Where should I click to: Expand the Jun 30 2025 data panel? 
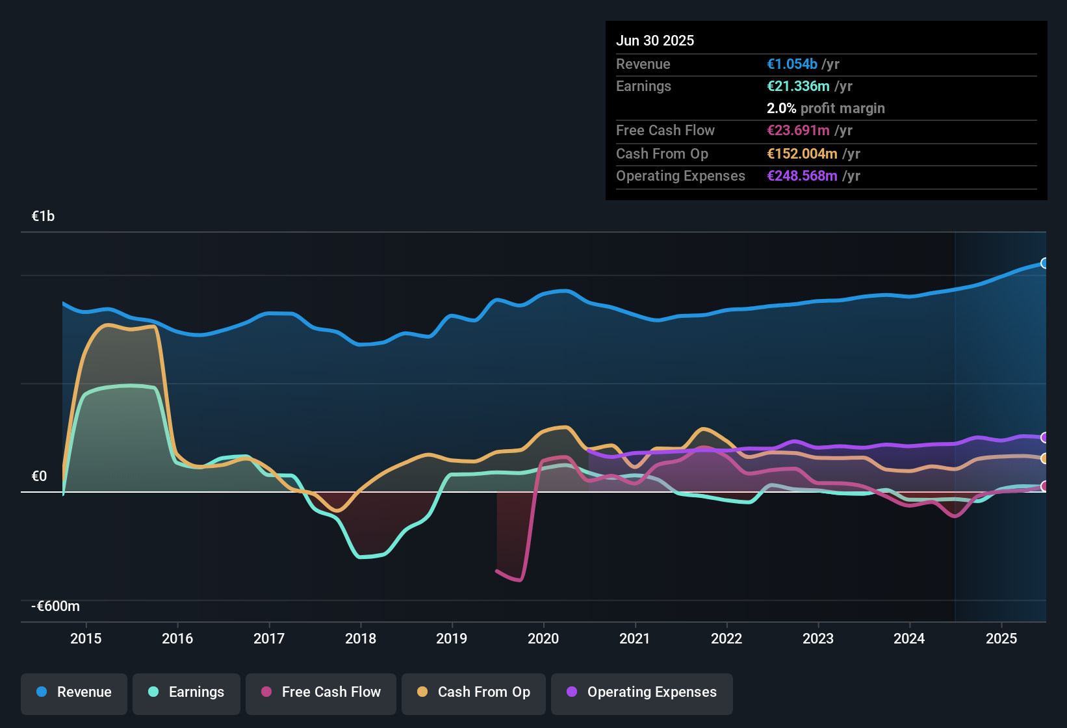(655, 40)
